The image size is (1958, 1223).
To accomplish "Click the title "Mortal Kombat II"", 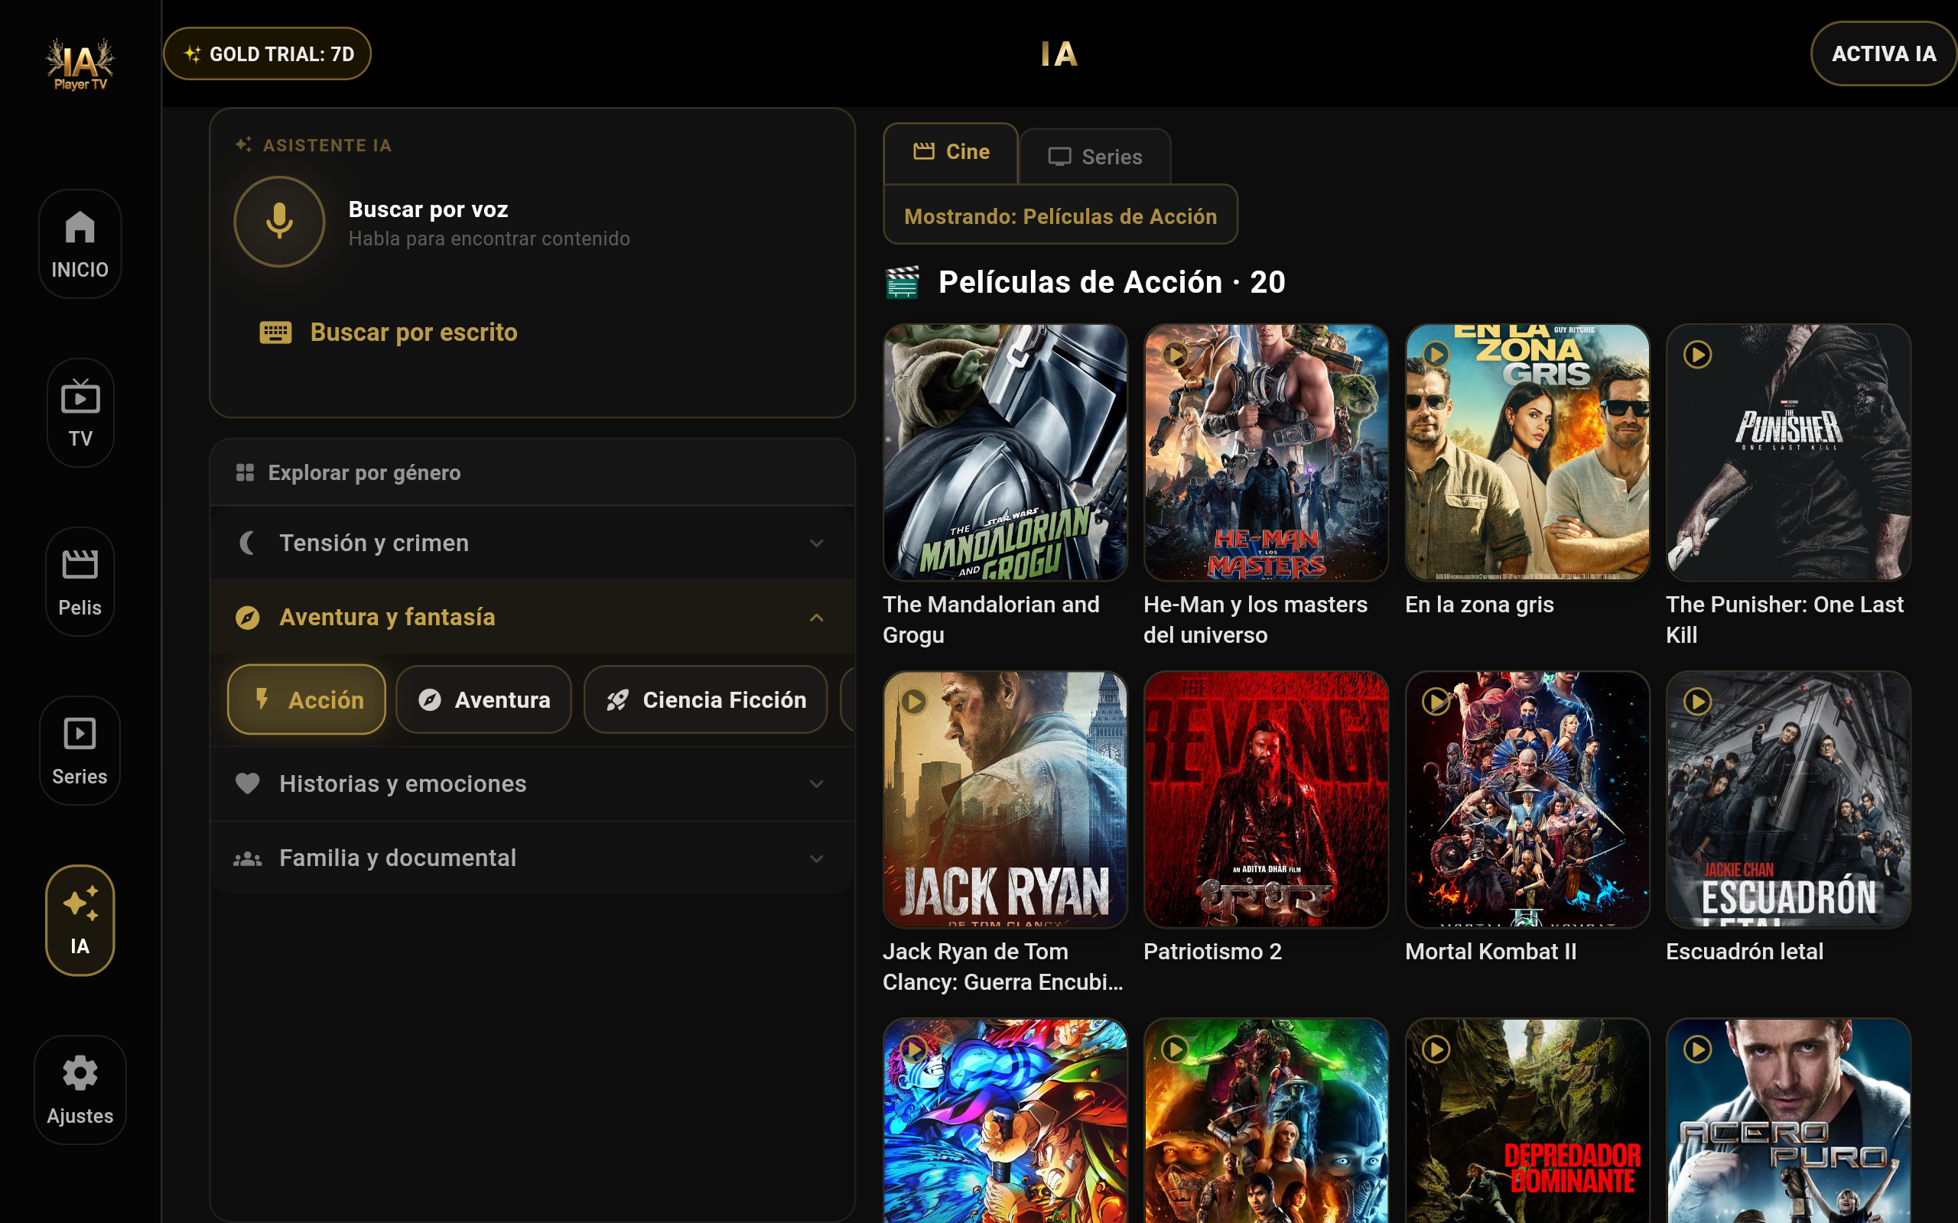I will (x=1491, y=952).
